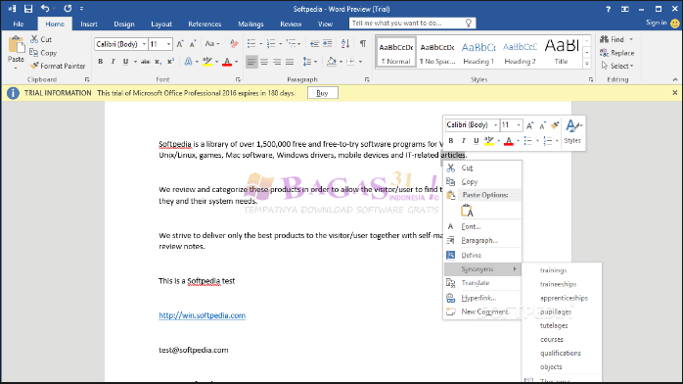
Task: Decrease font size with the ribbon Shrink Font icon
Action: (193, 44)
